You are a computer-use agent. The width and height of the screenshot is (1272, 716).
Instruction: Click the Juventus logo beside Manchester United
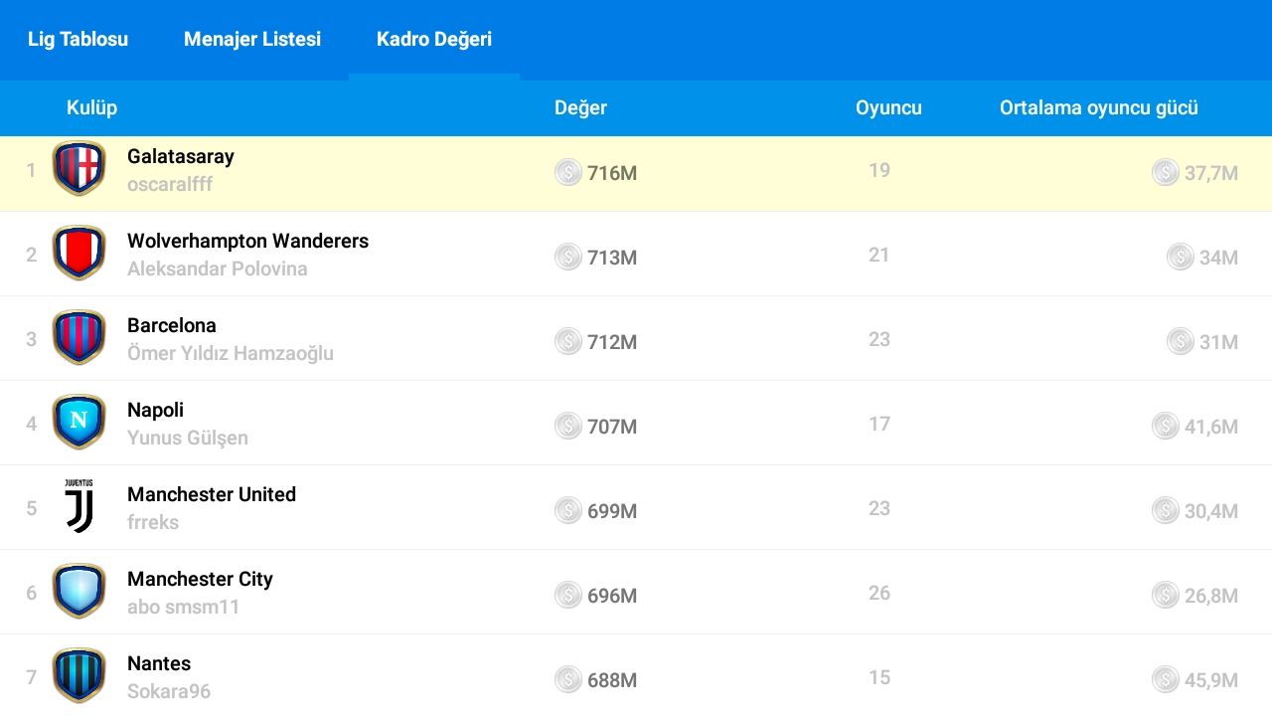point(79,506)
